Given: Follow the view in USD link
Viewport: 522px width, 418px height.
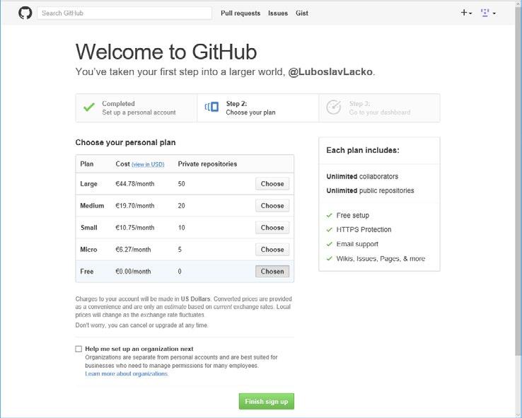Looking at the screenshot, I should 148,164.
